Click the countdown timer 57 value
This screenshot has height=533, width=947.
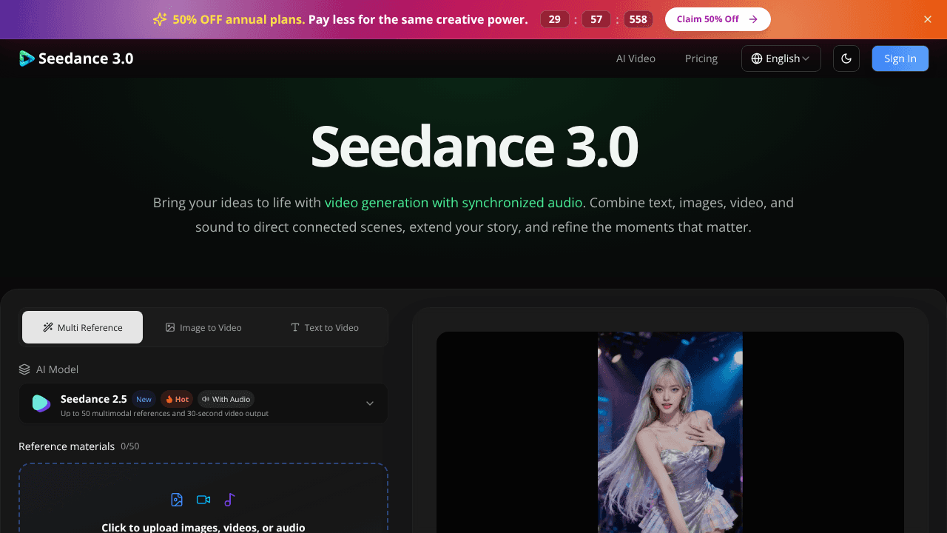tap(596, 19)
